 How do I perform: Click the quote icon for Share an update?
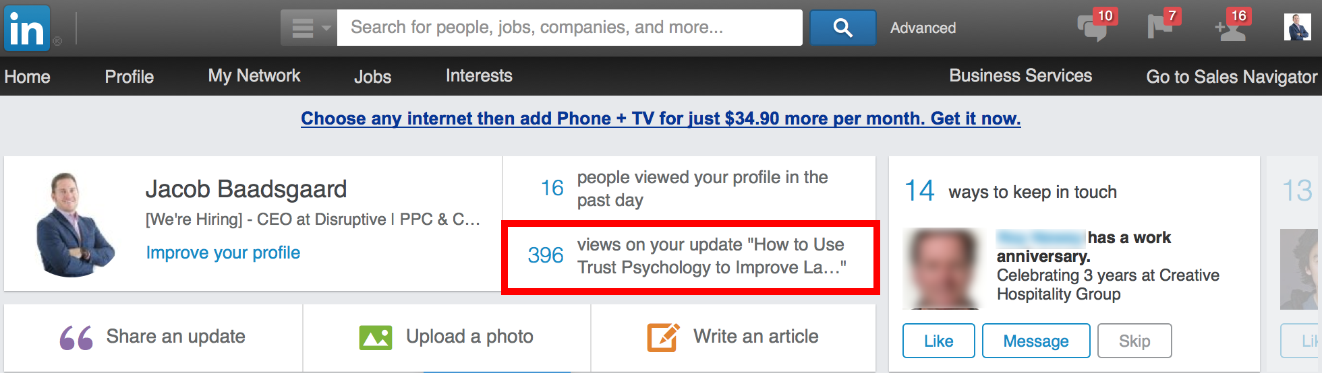[76, 337]
